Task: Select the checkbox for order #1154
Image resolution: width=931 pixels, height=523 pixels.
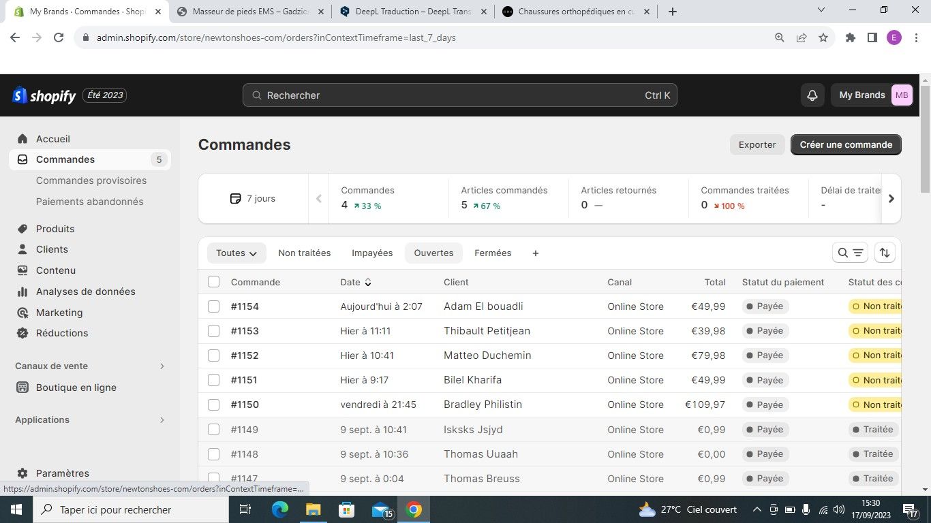Action: tap(214, 306)
